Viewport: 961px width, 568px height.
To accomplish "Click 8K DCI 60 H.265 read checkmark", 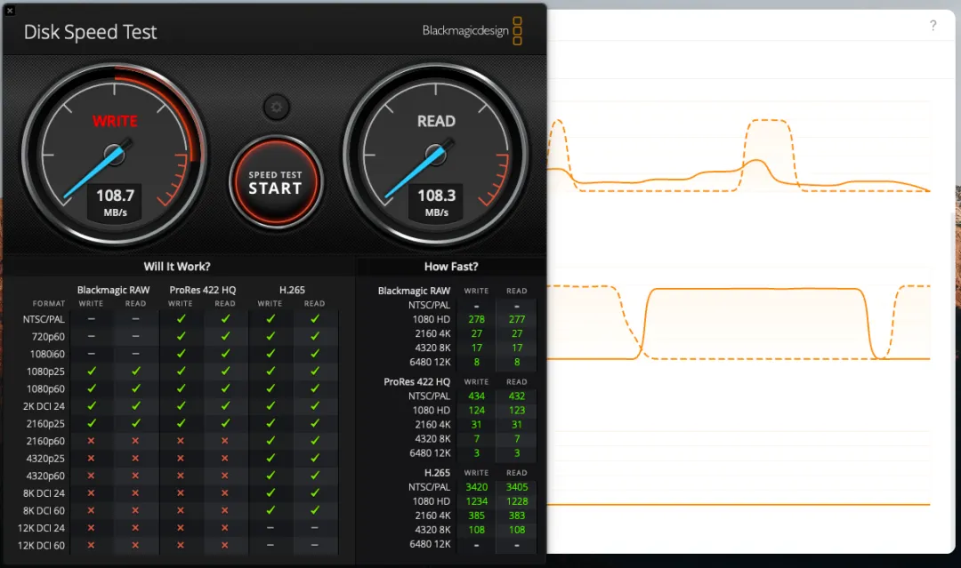I will [x=315, y=510].
